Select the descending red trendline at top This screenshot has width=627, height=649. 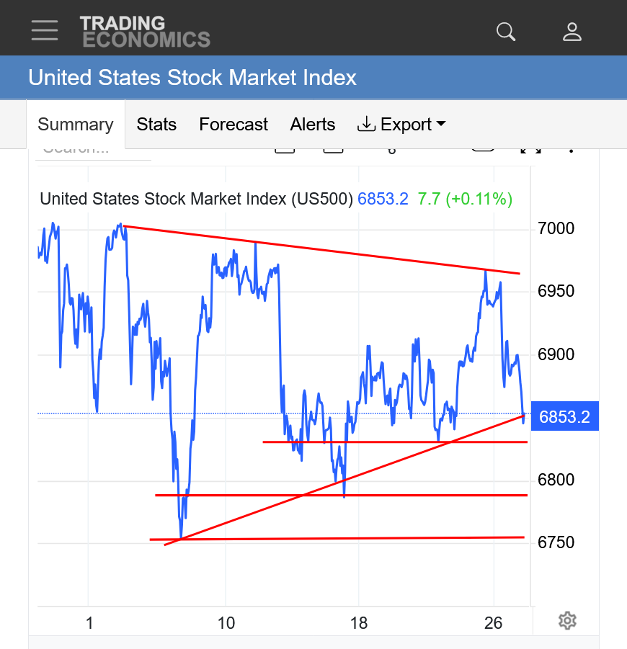(x=324, y=250)
